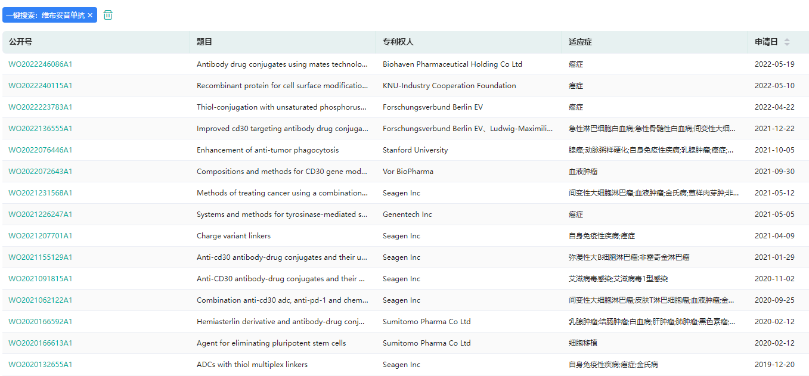Click the 适应症 column header
809x376 pixels.
[655, 42]
